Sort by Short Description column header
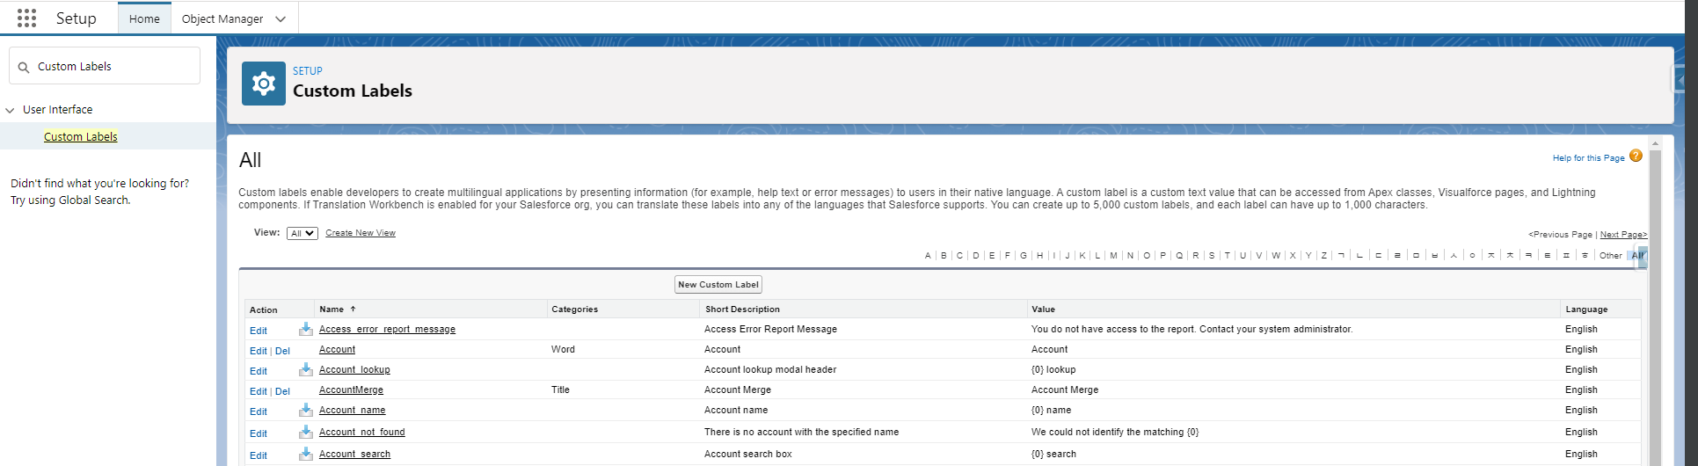Viewport: 1698px width, 466px height. tap(742, 309)
